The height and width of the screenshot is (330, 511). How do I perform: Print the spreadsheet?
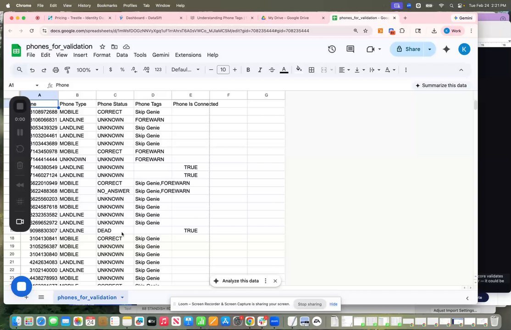pyautogui.click(x=56, y=70)
